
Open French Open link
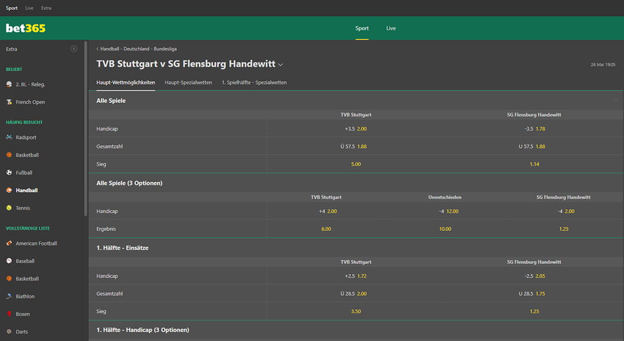(x=30, y=102)
